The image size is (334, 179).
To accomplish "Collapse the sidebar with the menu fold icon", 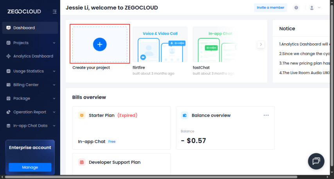I will [54, 12].
